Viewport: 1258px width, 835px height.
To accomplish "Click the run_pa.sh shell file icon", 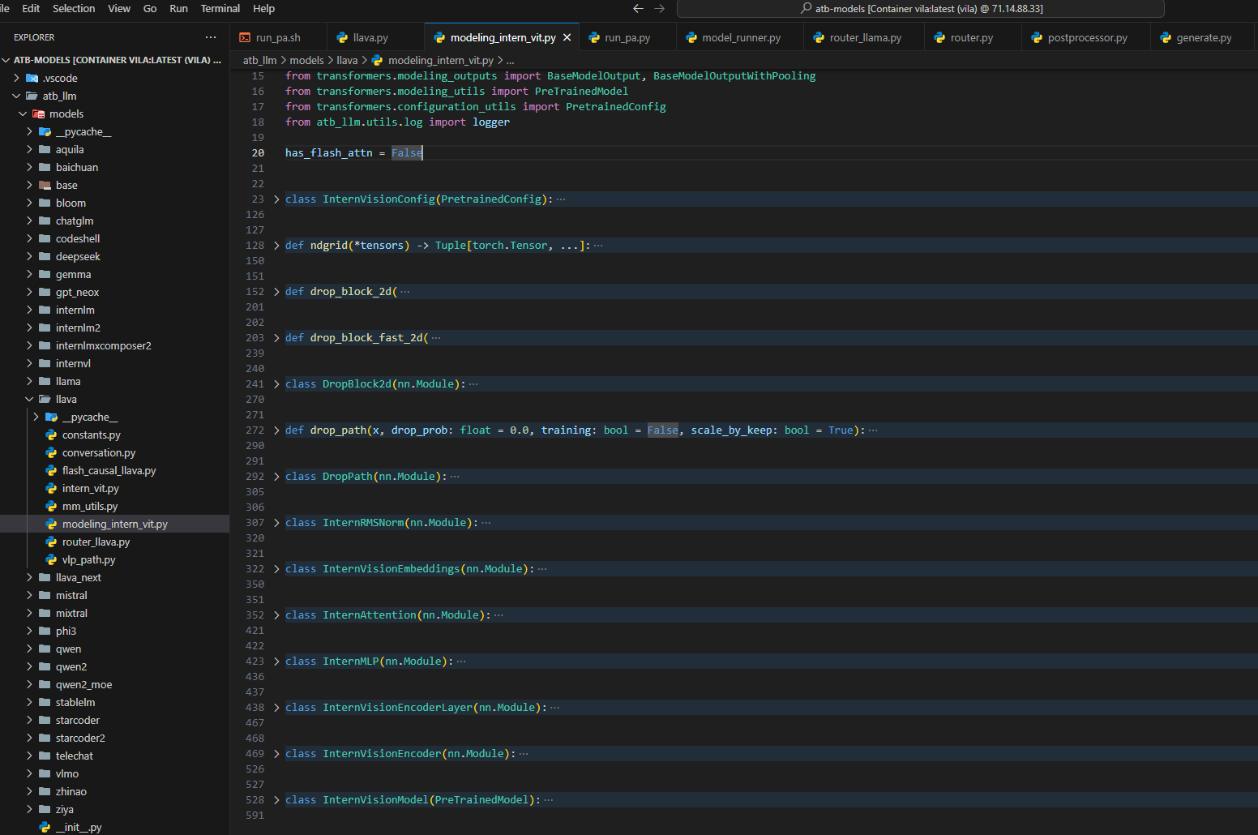I will pyautogui.click(x=245, y=37).
